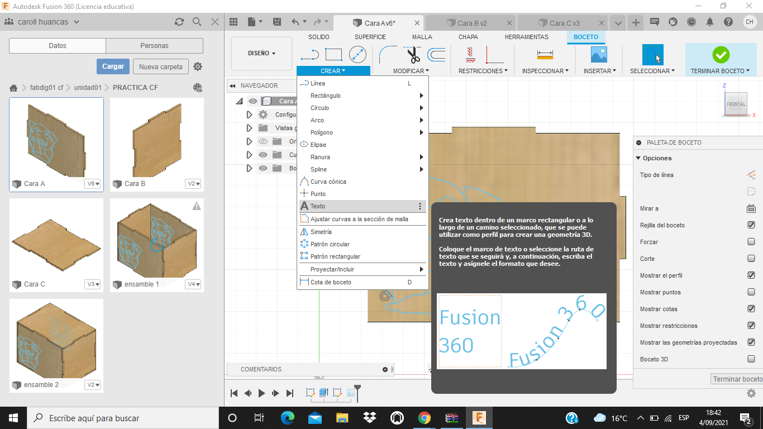Uncheck Rejilla del boceto checkbox

click(751, 225)
